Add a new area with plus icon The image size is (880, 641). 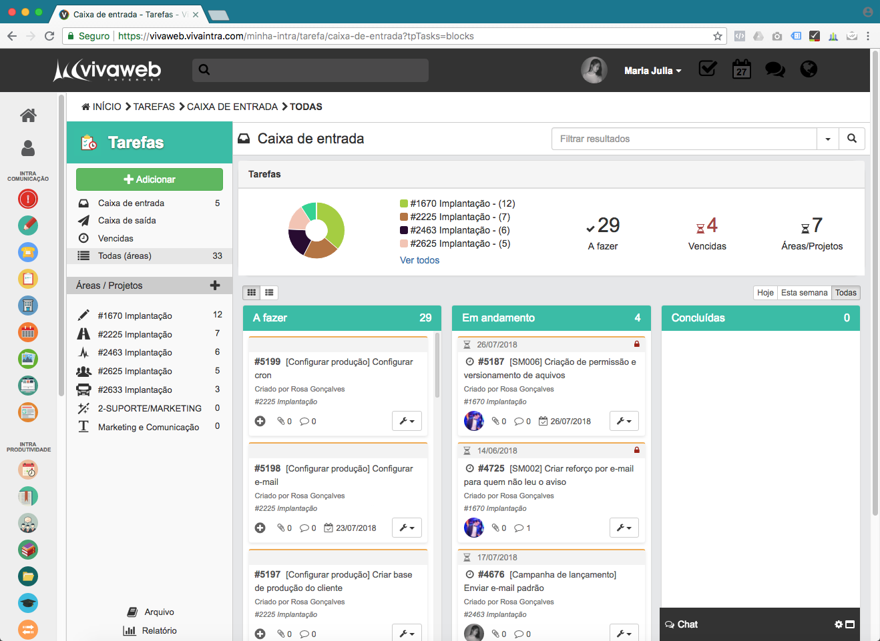[215, 285]
